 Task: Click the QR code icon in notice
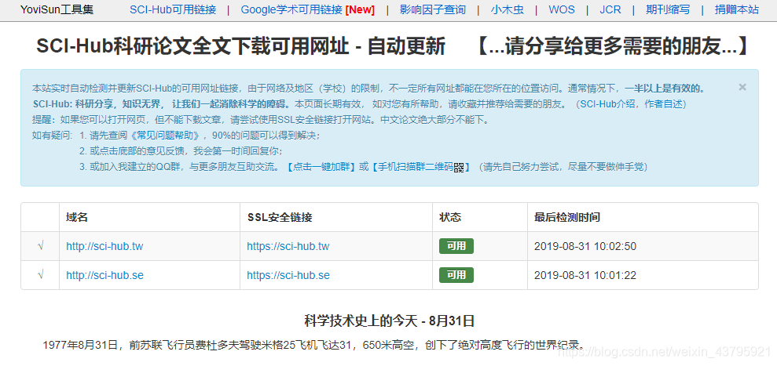[x=459, y=167]
